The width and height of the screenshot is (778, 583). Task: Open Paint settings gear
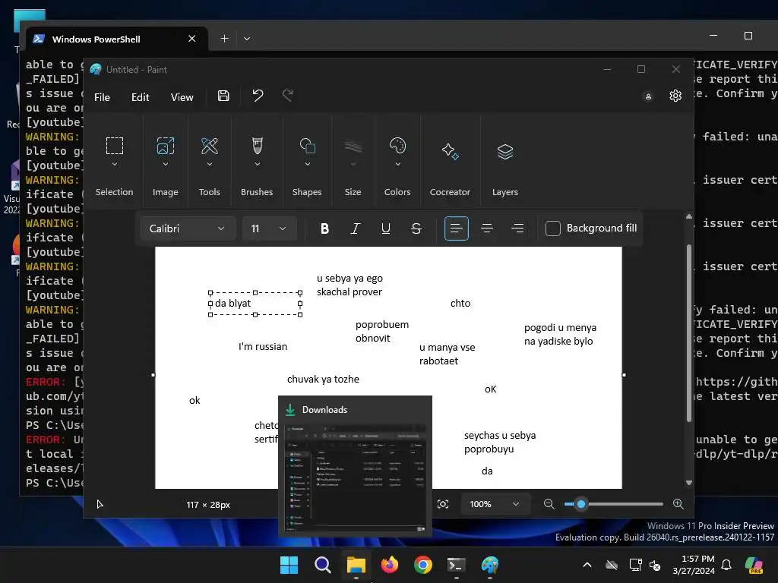(675, 96)
